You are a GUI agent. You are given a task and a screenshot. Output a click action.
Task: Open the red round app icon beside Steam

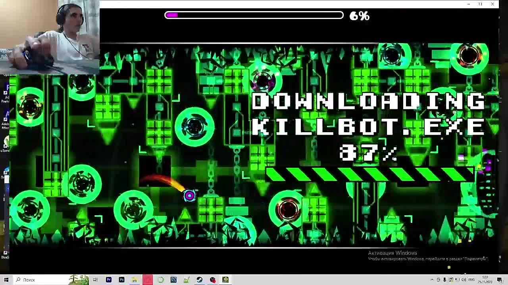pyautogui.click(x=213, y=280)
